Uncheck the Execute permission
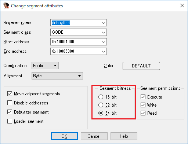Viewport: 188px width, 144px height. pyautogui.click(x=143, y=97)
